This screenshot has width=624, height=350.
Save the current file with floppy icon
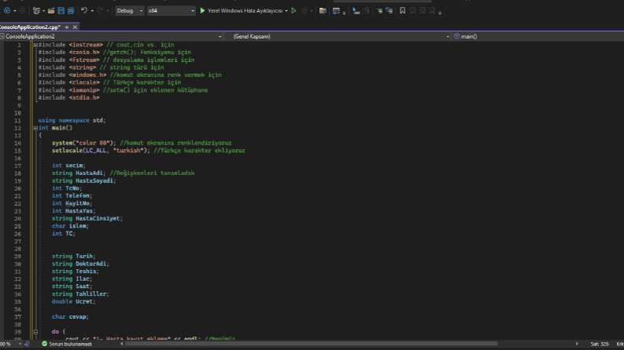point(61,11)
